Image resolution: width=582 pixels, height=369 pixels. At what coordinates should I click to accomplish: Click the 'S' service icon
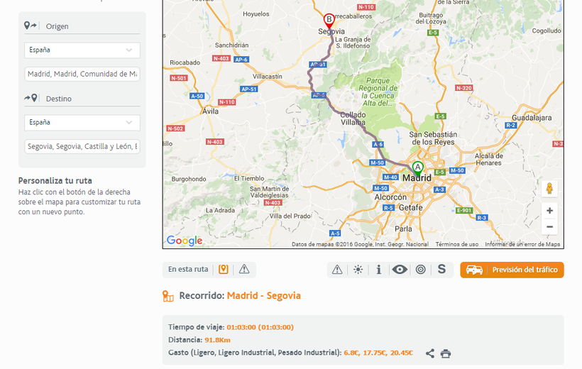pos(441,270)
